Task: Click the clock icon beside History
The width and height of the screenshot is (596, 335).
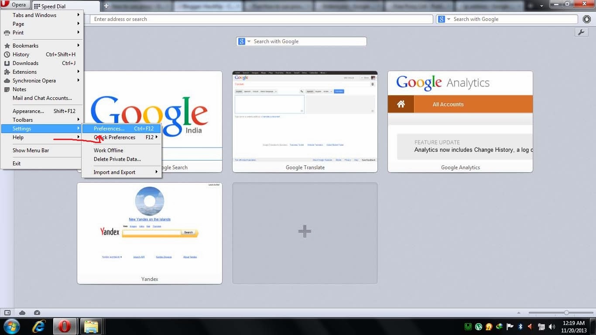Action: [x=7, y=55]
